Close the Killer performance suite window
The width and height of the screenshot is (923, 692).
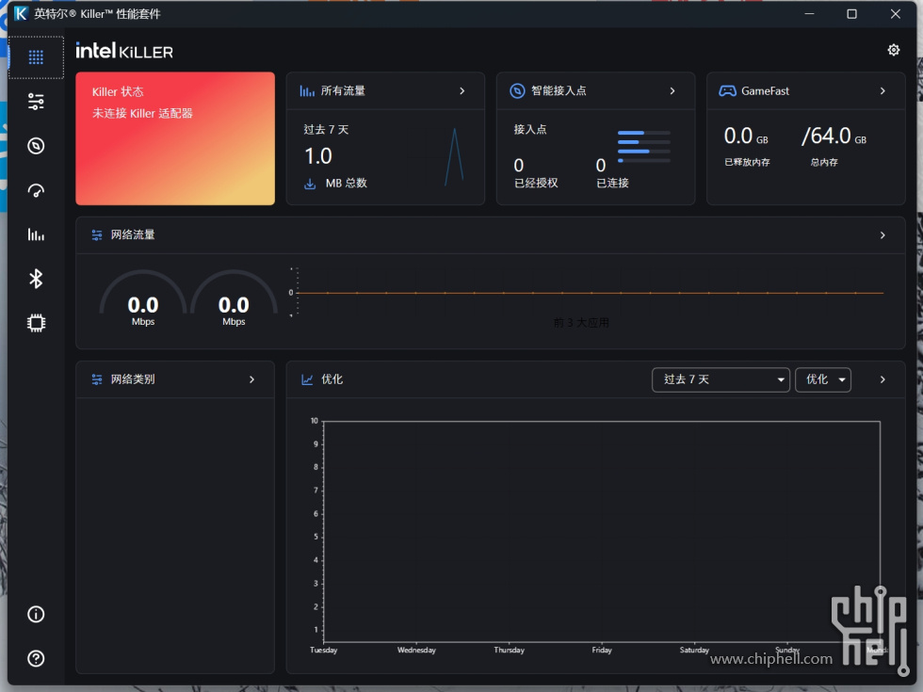(896, 13)
